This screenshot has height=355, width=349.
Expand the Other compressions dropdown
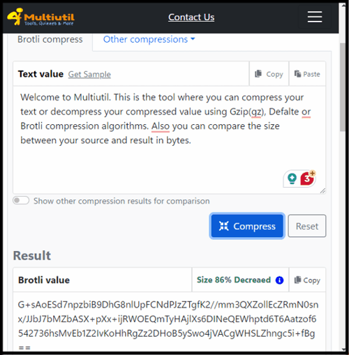coord(149,39)
